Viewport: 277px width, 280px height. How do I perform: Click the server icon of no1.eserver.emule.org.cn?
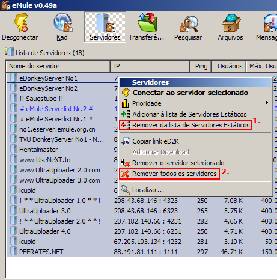[x=13, y=129]
